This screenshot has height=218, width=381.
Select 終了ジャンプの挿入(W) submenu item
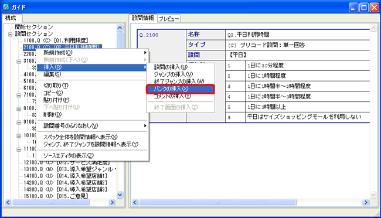coord(181,81)
